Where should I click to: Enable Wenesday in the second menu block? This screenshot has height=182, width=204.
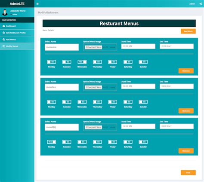[82, 102]
